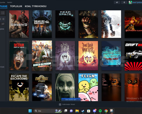Viewport: 142px width, 114px height.
Task: Click the EN ÜSTE GİT button
Action: click(71, 100)
